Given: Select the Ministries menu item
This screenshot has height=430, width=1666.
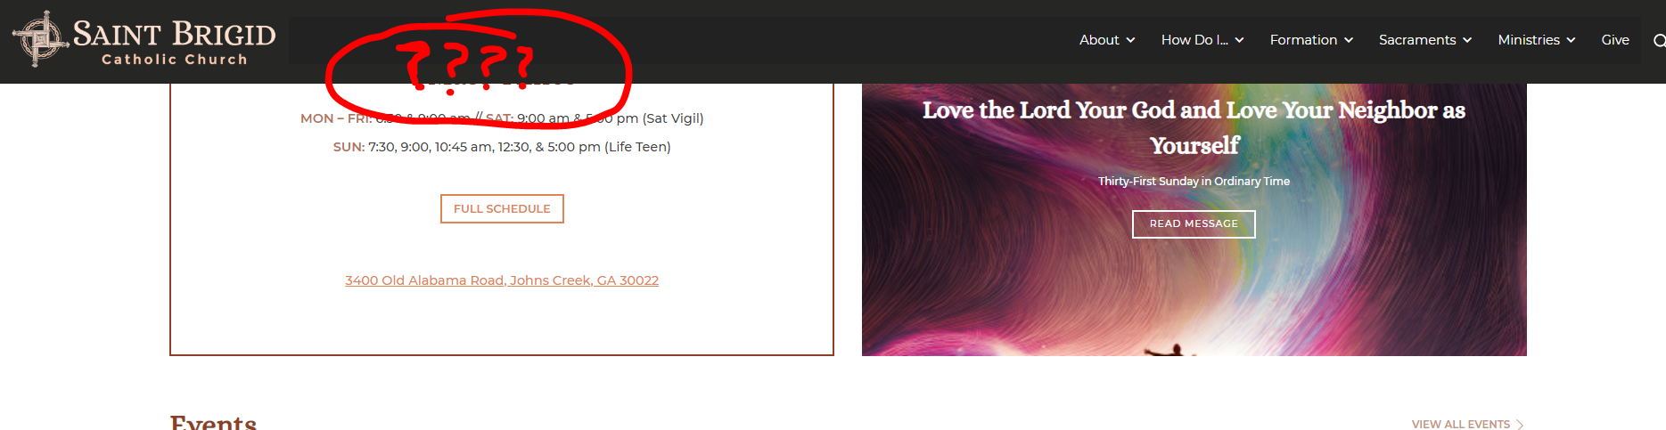Looking at the screenshot, I should click(1529, 40).
